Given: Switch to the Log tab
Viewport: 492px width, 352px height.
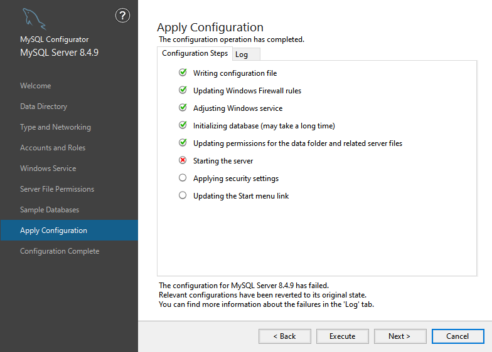Looking at the screenshot, I should click(242, 54).
